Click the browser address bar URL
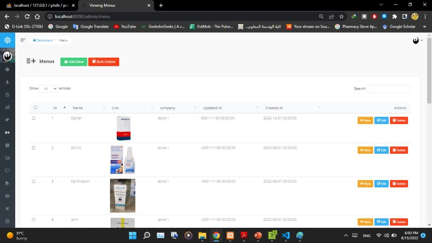Screen dimensions: 432x243 [82, 16]
